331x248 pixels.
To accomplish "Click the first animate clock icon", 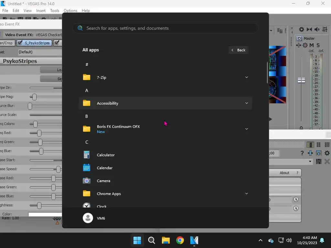I will click(296, 199).
